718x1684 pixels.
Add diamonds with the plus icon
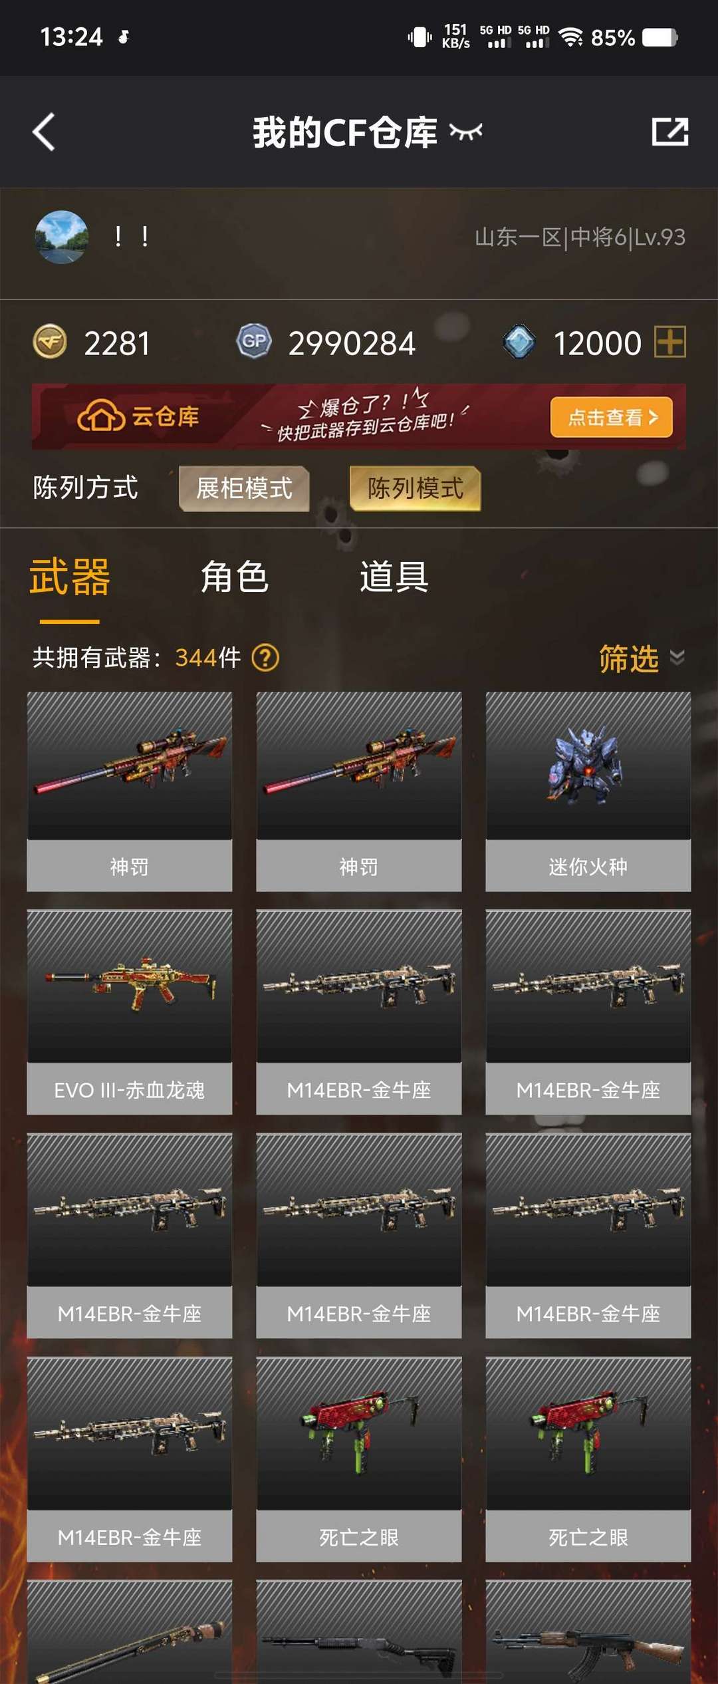pos(669,342)
